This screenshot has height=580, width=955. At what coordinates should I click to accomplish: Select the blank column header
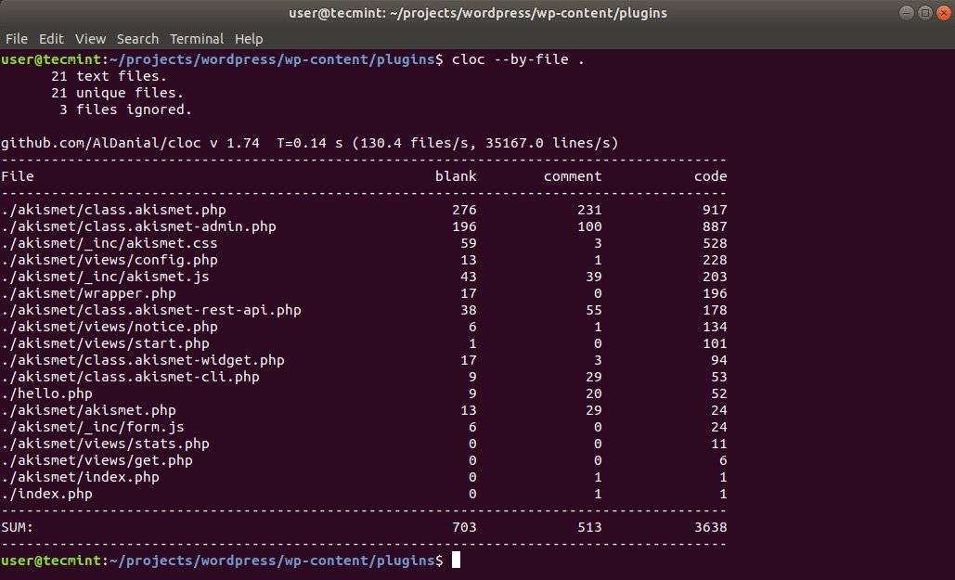pos(456,175)
